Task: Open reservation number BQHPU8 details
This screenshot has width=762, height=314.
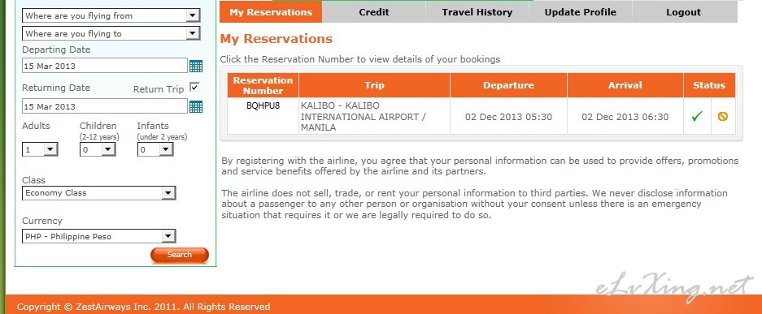Action: tap(263, 105)
